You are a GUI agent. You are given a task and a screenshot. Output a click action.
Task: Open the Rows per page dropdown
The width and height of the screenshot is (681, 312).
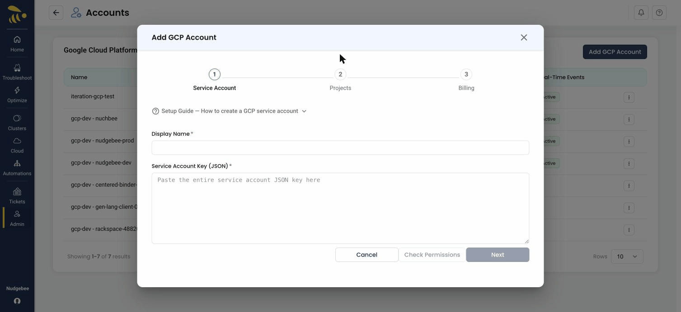click(627, 257)
